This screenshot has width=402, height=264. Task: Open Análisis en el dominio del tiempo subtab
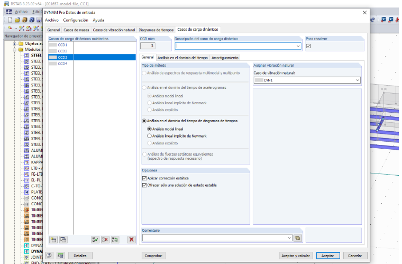pos(182,58)
